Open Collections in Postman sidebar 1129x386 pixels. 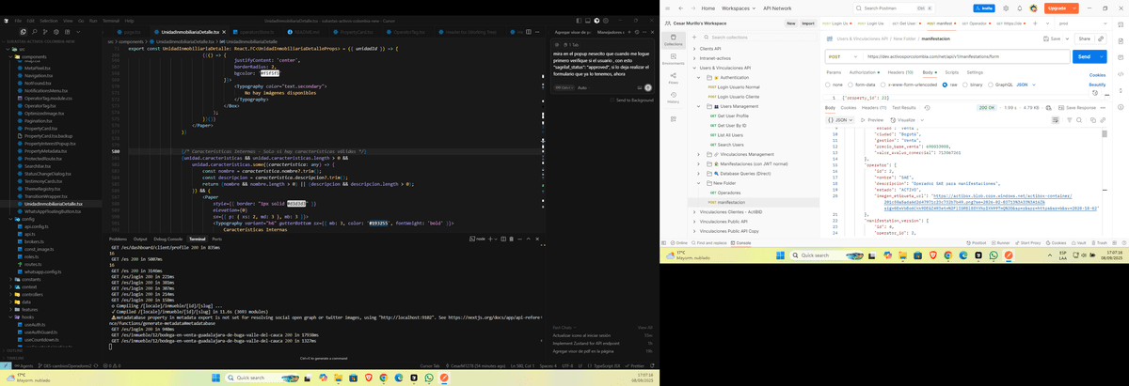click(x=674, y=40)
